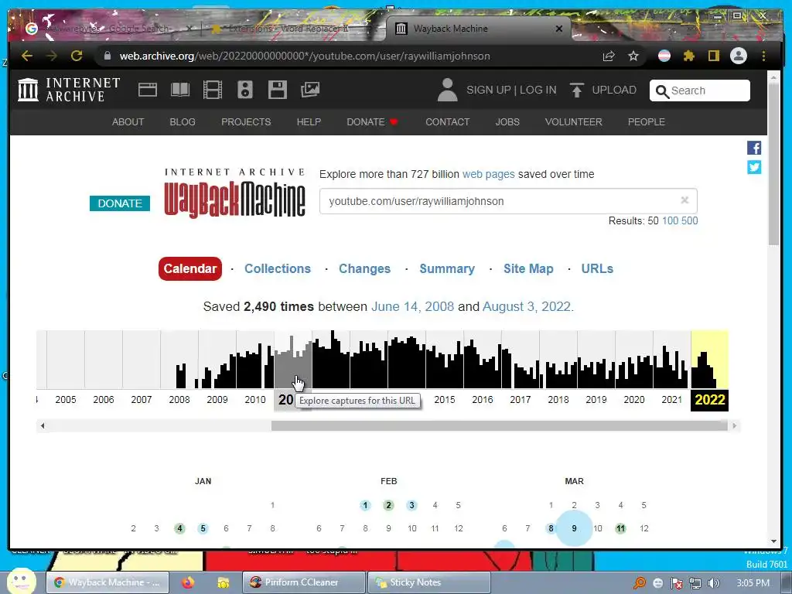Select year 2015 on the timeline
Screen dimensions: 792x594
(x=445, y=400)
